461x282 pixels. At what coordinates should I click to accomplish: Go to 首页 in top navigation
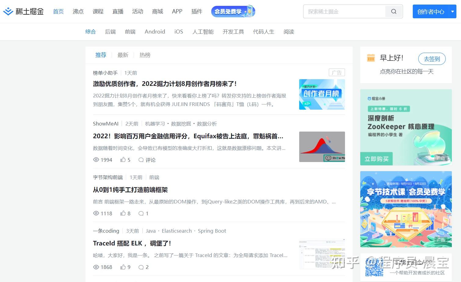(x=58, y=12)
